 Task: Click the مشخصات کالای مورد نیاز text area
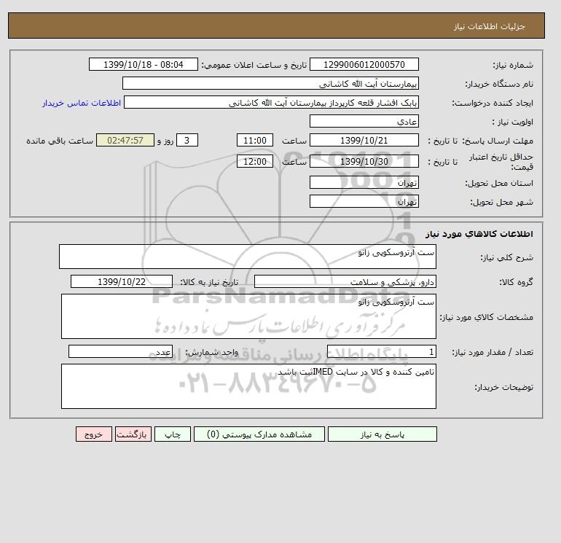(x=248, y=316)
